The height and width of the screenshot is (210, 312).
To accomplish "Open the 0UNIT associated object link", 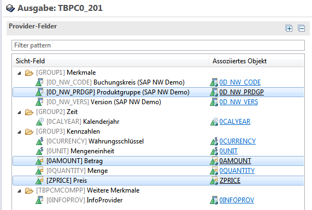I will (228, 151).
